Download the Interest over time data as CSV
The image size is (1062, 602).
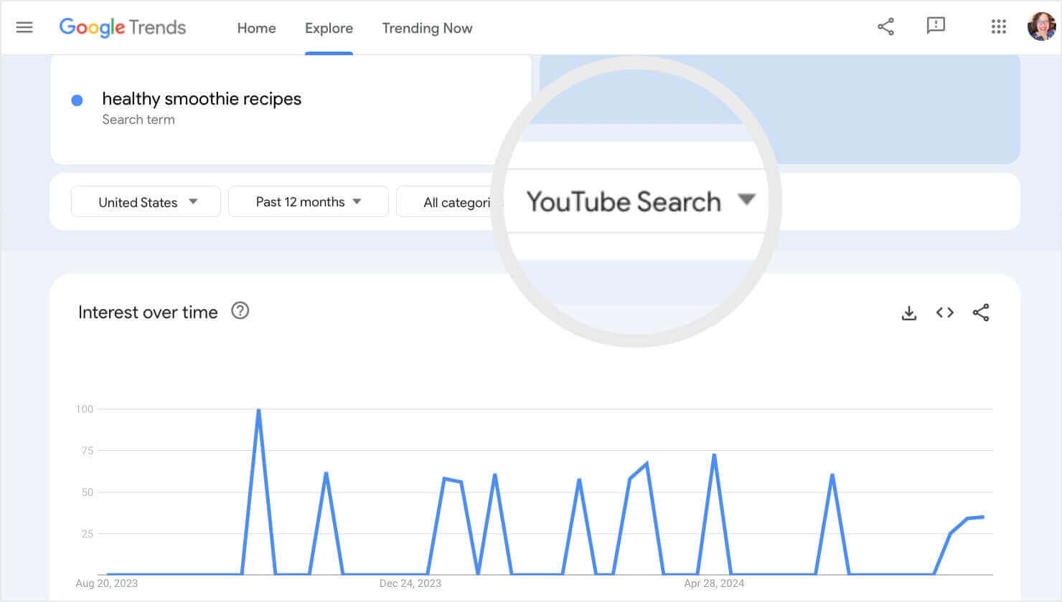908,312
